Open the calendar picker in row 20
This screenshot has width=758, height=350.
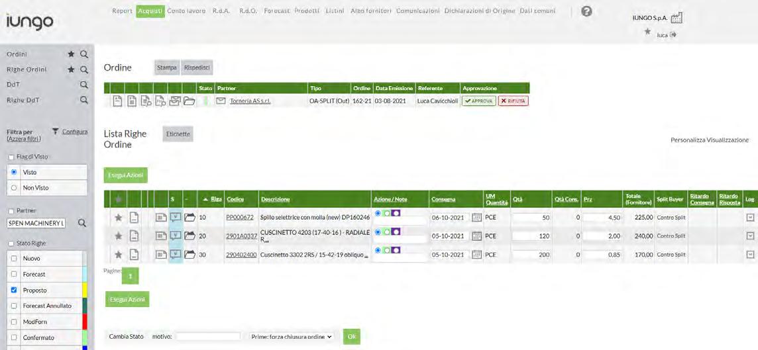point(476,236)
